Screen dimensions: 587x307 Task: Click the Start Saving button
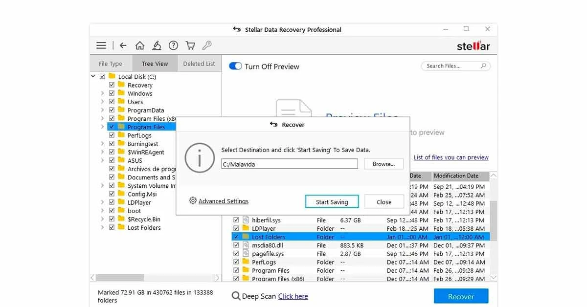(332, 201)
